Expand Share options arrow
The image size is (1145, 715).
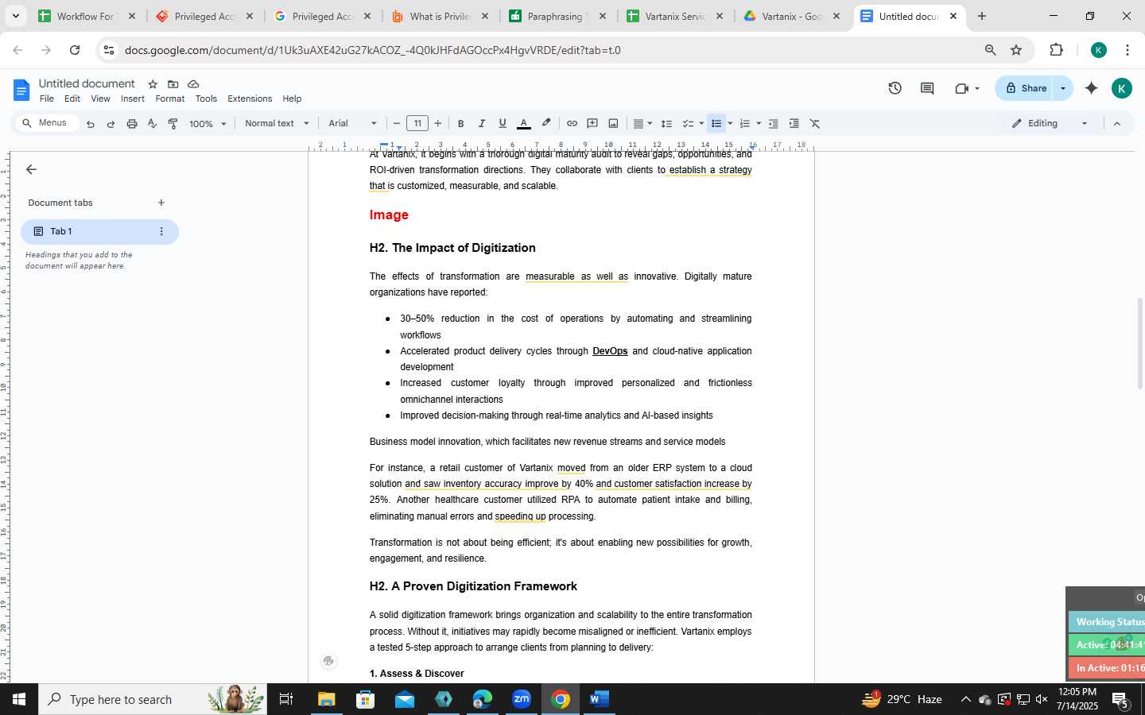coord(1063,88)
